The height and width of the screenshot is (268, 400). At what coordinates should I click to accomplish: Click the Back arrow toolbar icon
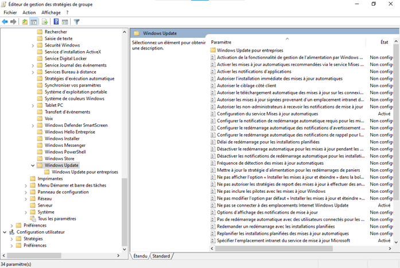click(5, 22)
